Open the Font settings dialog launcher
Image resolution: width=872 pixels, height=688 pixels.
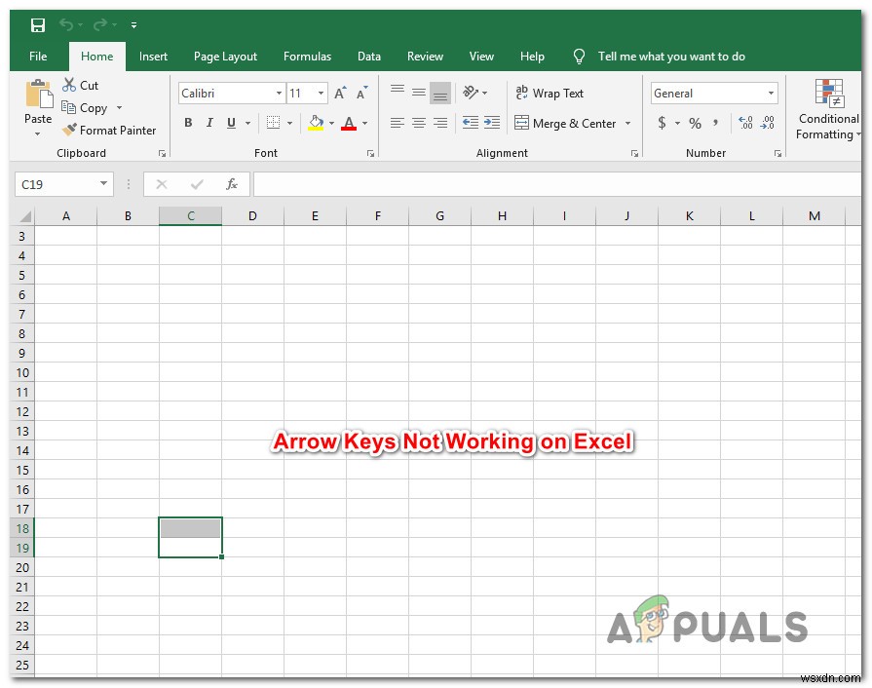pyautogui.click(x=370, y=154)
